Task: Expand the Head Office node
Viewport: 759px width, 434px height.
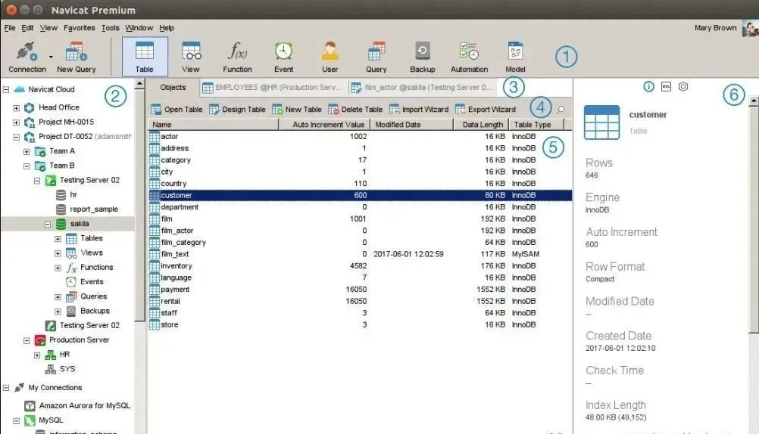Action: (x=17, y=108)
